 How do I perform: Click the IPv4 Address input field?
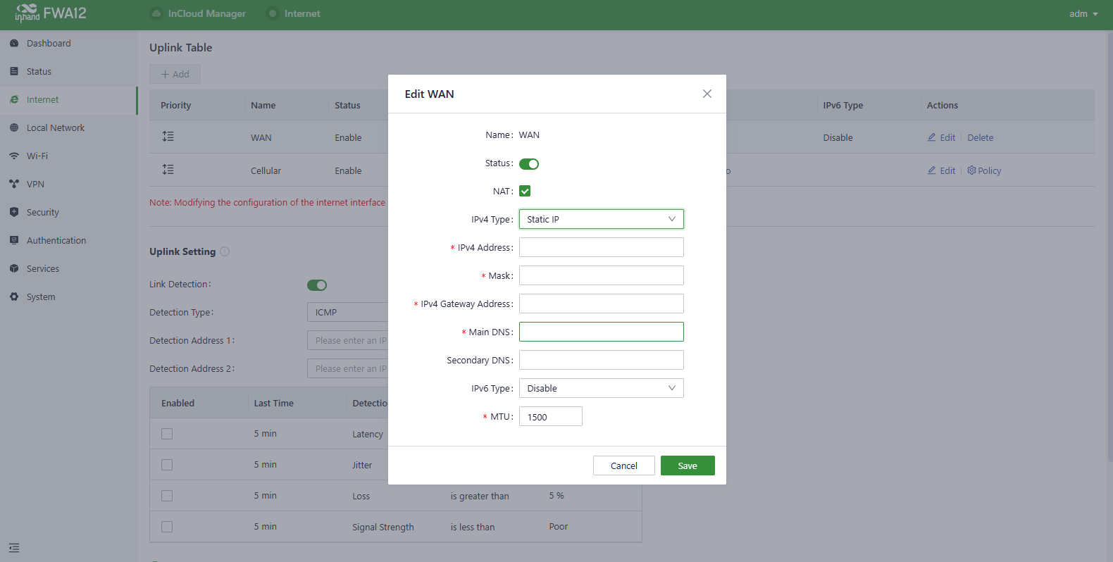(x=601, y=247)
